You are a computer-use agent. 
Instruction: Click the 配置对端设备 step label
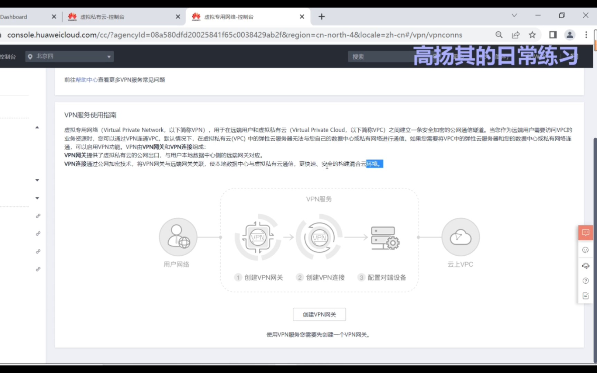(387, 278)
